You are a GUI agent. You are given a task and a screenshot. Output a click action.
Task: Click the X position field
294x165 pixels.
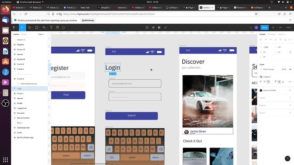pyautogui.click(x=266, y=47)
